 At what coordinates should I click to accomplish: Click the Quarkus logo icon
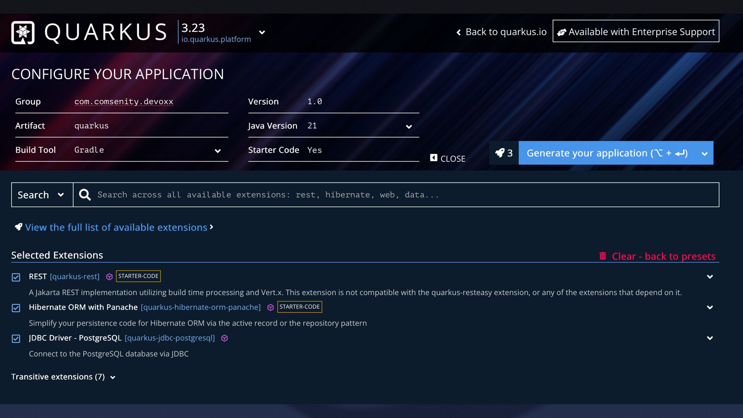tap(23, 33)
